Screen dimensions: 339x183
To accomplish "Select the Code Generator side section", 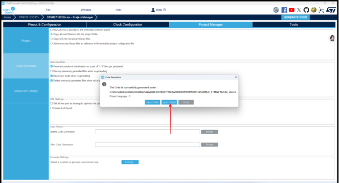I will click(x=26, y=66).
